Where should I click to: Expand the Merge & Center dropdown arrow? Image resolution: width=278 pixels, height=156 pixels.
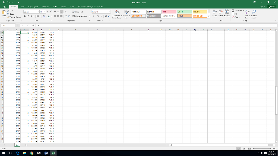tap(90, 16)
